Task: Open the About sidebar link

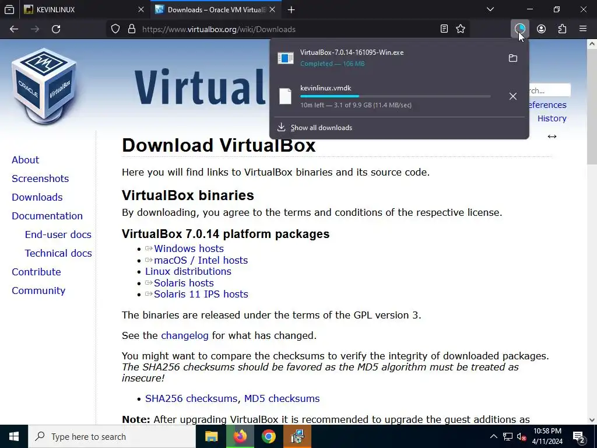Action: click(25, 160)
